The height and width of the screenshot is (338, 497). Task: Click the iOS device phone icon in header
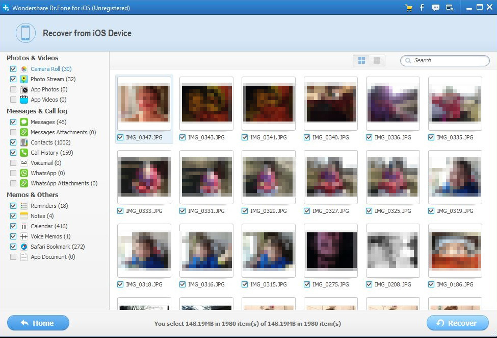25,33
